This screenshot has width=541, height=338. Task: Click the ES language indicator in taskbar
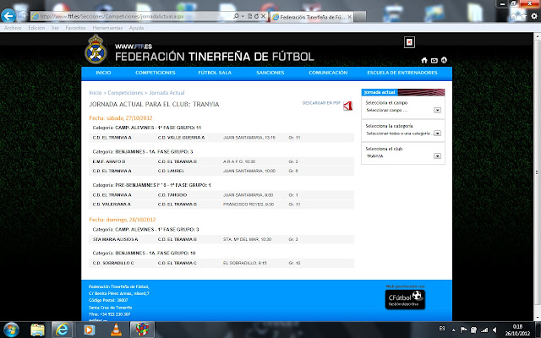(x=442, y=329)
